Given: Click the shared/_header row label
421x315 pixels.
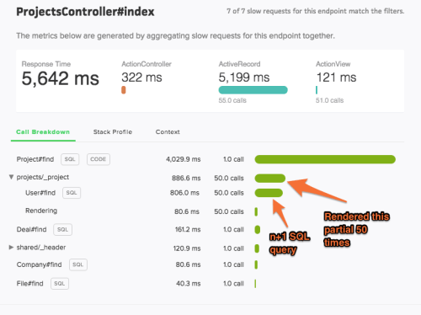Looking at the screenshot, I should 41,248.
